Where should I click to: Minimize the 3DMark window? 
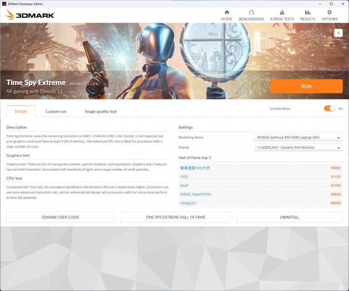click(320, 4)
